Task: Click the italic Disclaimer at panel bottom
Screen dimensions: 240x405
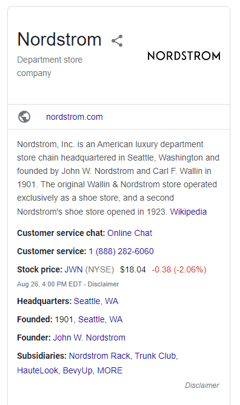Action: [x=202, y=386]
